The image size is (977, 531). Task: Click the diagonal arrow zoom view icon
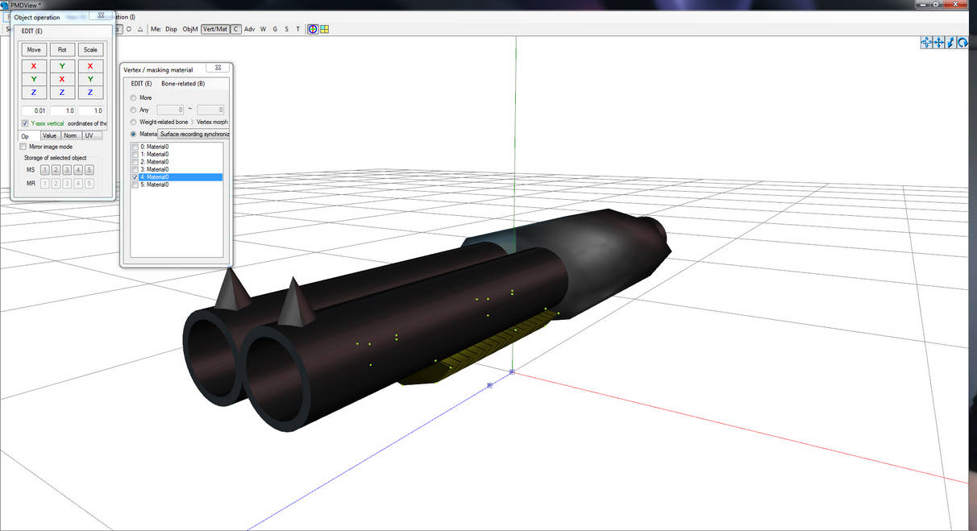951,43
